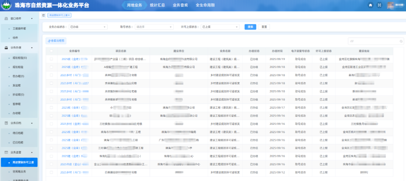The image size is (406, 181).
Task: Switch to the 统计汇总 top menu
Action: [157, 5]
